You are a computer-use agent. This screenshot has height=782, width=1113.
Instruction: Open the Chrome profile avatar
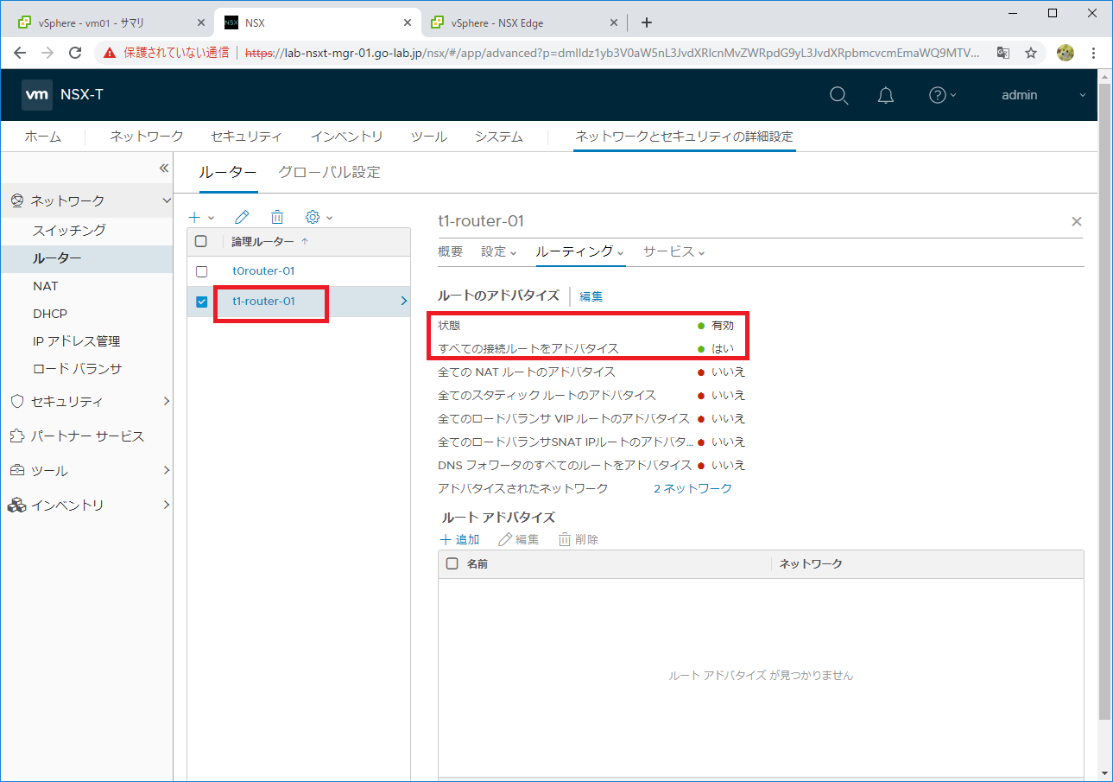pyautogui.click(x=1066, y=53)
